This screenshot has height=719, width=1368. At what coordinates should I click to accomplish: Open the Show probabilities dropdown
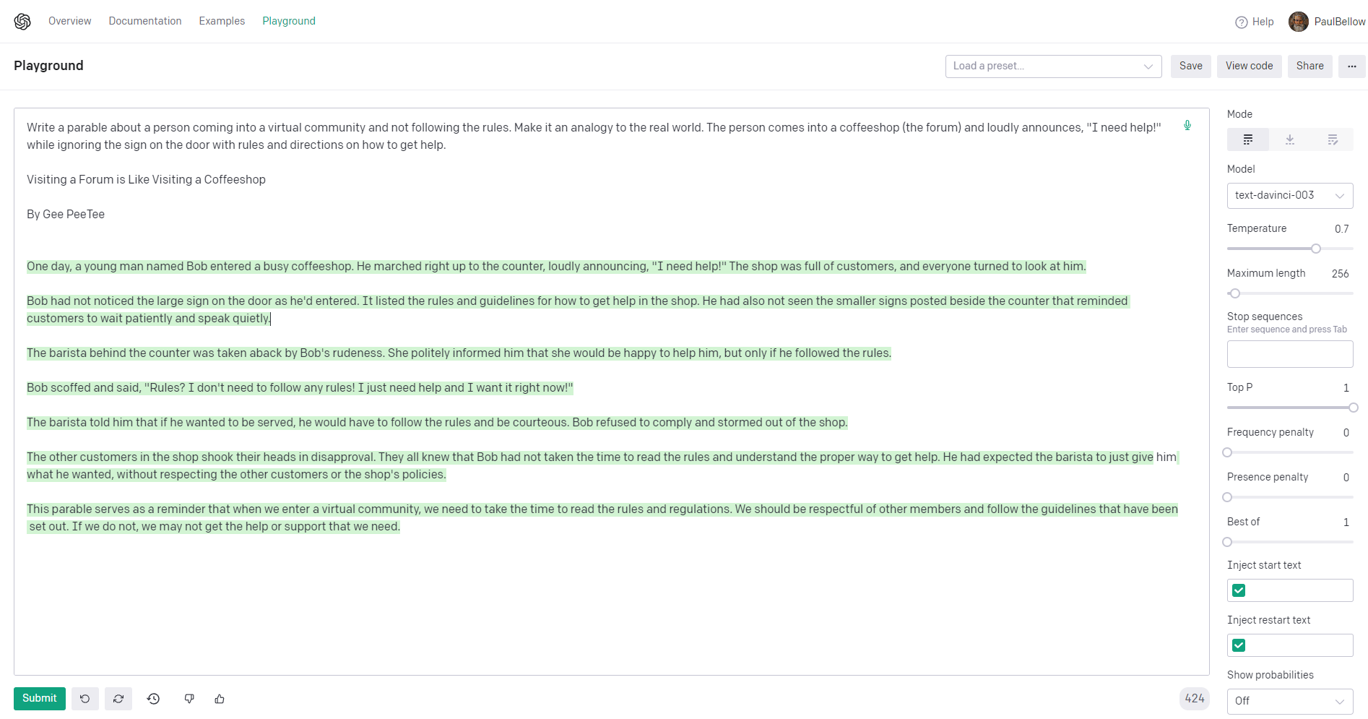[1289, 701]
